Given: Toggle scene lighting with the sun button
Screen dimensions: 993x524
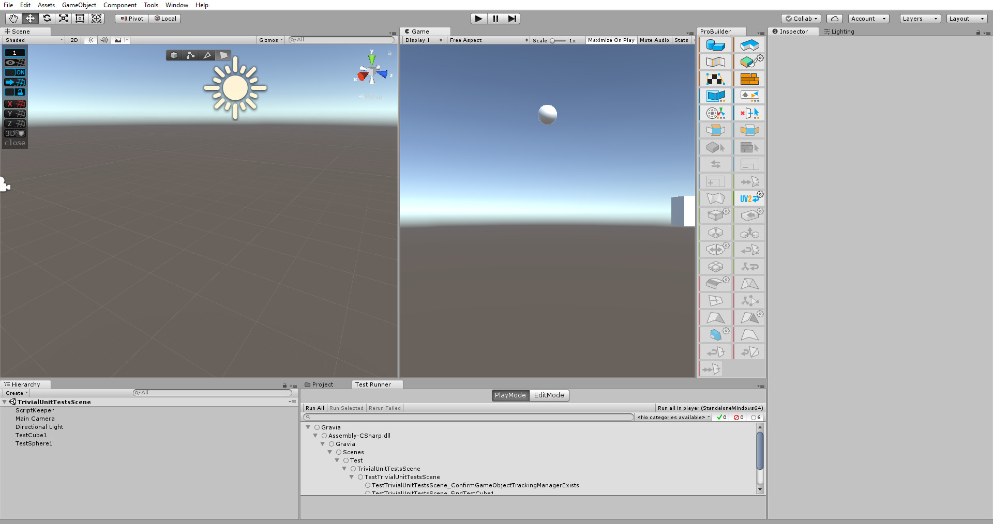Looking at the screenshot, I should pos(91,40).
